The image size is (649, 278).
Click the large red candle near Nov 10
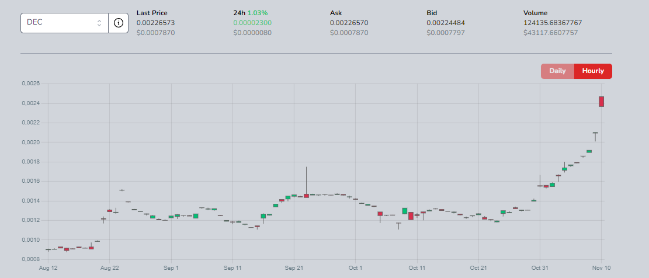[x=602, y=102]
